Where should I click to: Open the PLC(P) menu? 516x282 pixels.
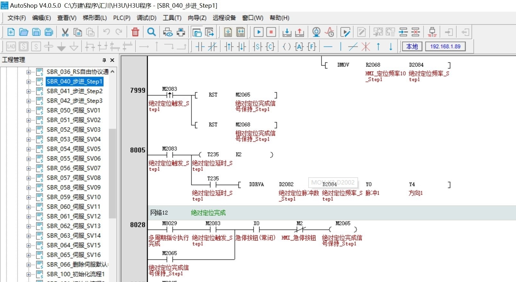click(122, 18)
